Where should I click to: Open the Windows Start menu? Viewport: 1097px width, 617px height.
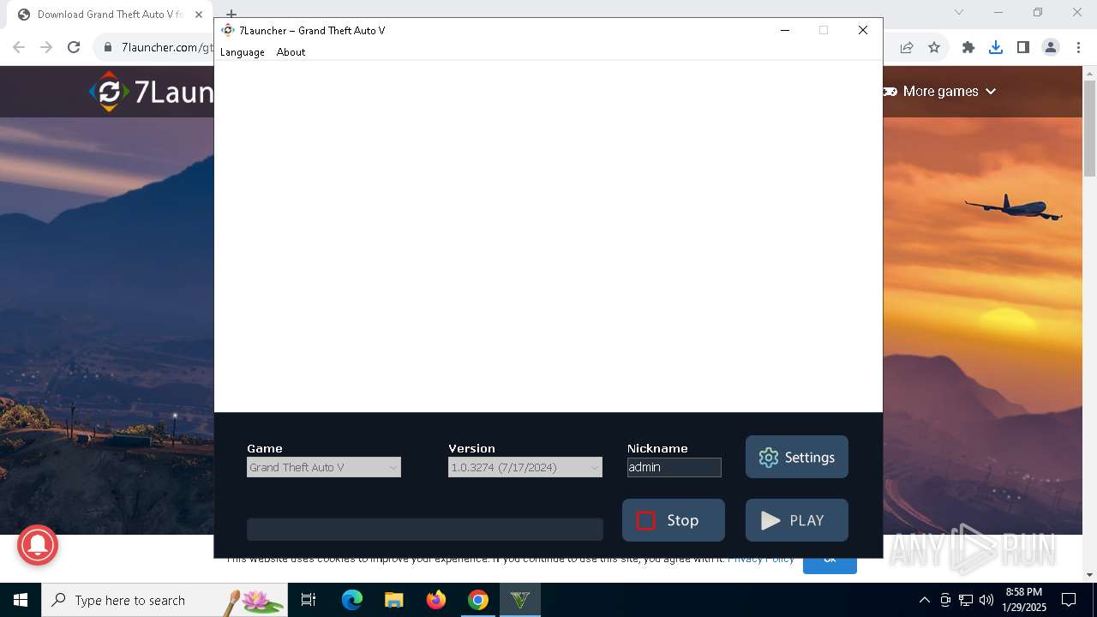tap(21, 600)
